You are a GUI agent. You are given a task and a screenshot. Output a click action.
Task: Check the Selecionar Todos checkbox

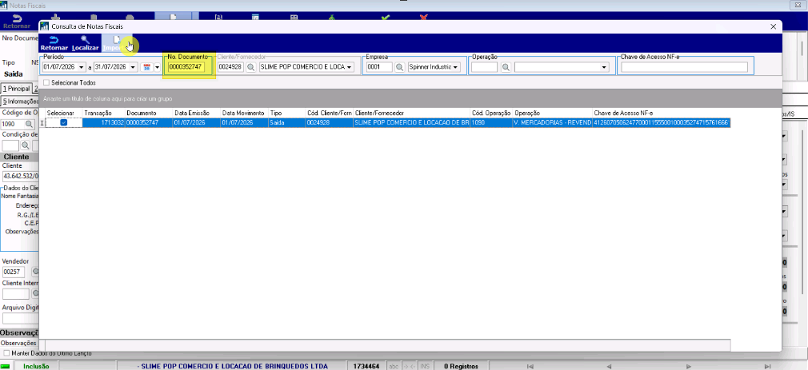point(47,82)
